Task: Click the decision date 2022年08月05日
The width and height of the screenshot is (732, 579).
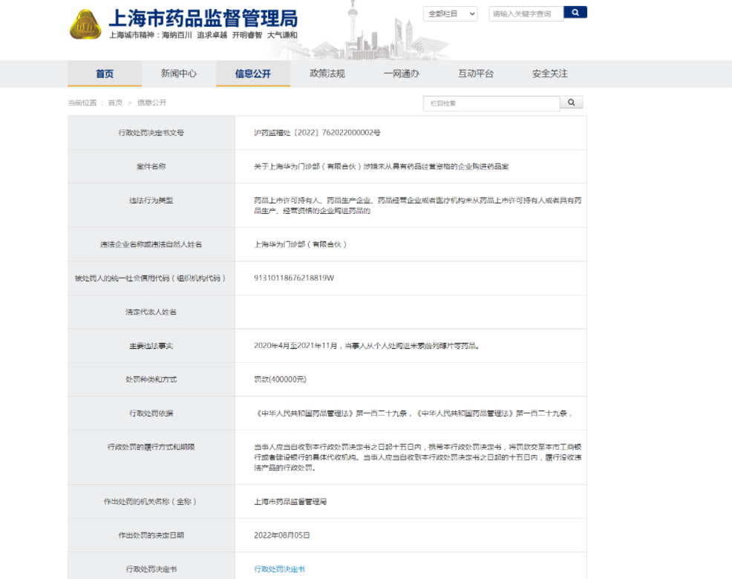Action: pyautogui.click(x=282, y=536)
